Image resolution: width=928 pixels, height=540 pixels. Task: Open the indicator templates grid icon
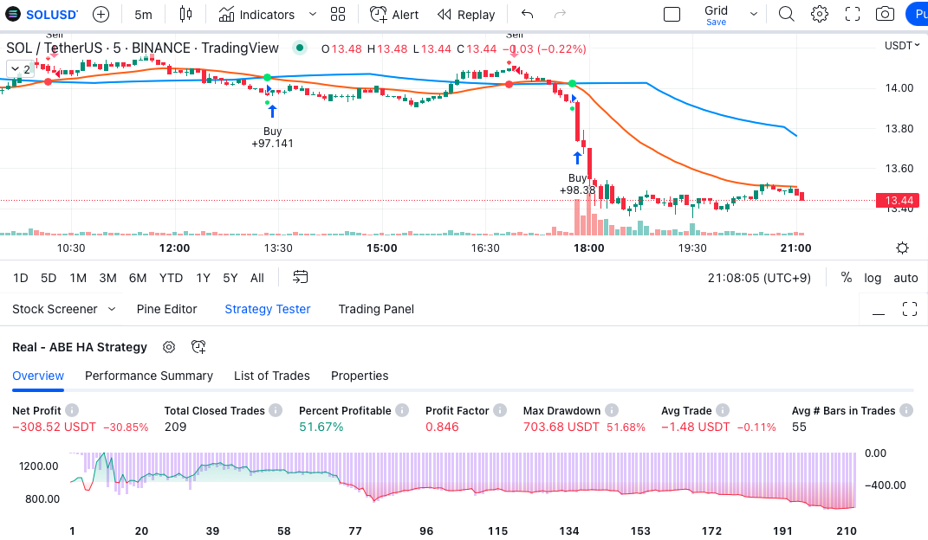[x=337, y=14]
